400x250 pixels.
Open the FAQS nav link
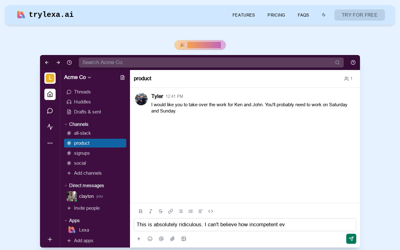[x=303, y=15]
